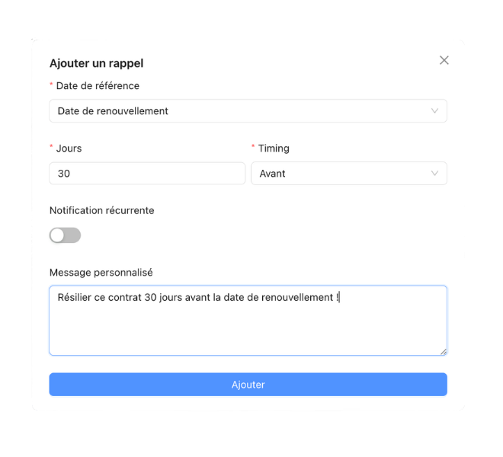The width and height of the screenshot is (503, 457).
Task: Click the Timing field label
Action: pos(274,149)
